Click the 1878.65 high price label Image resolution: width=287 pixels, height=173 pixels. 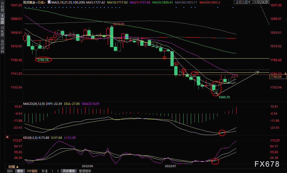[x=118, y=24]
